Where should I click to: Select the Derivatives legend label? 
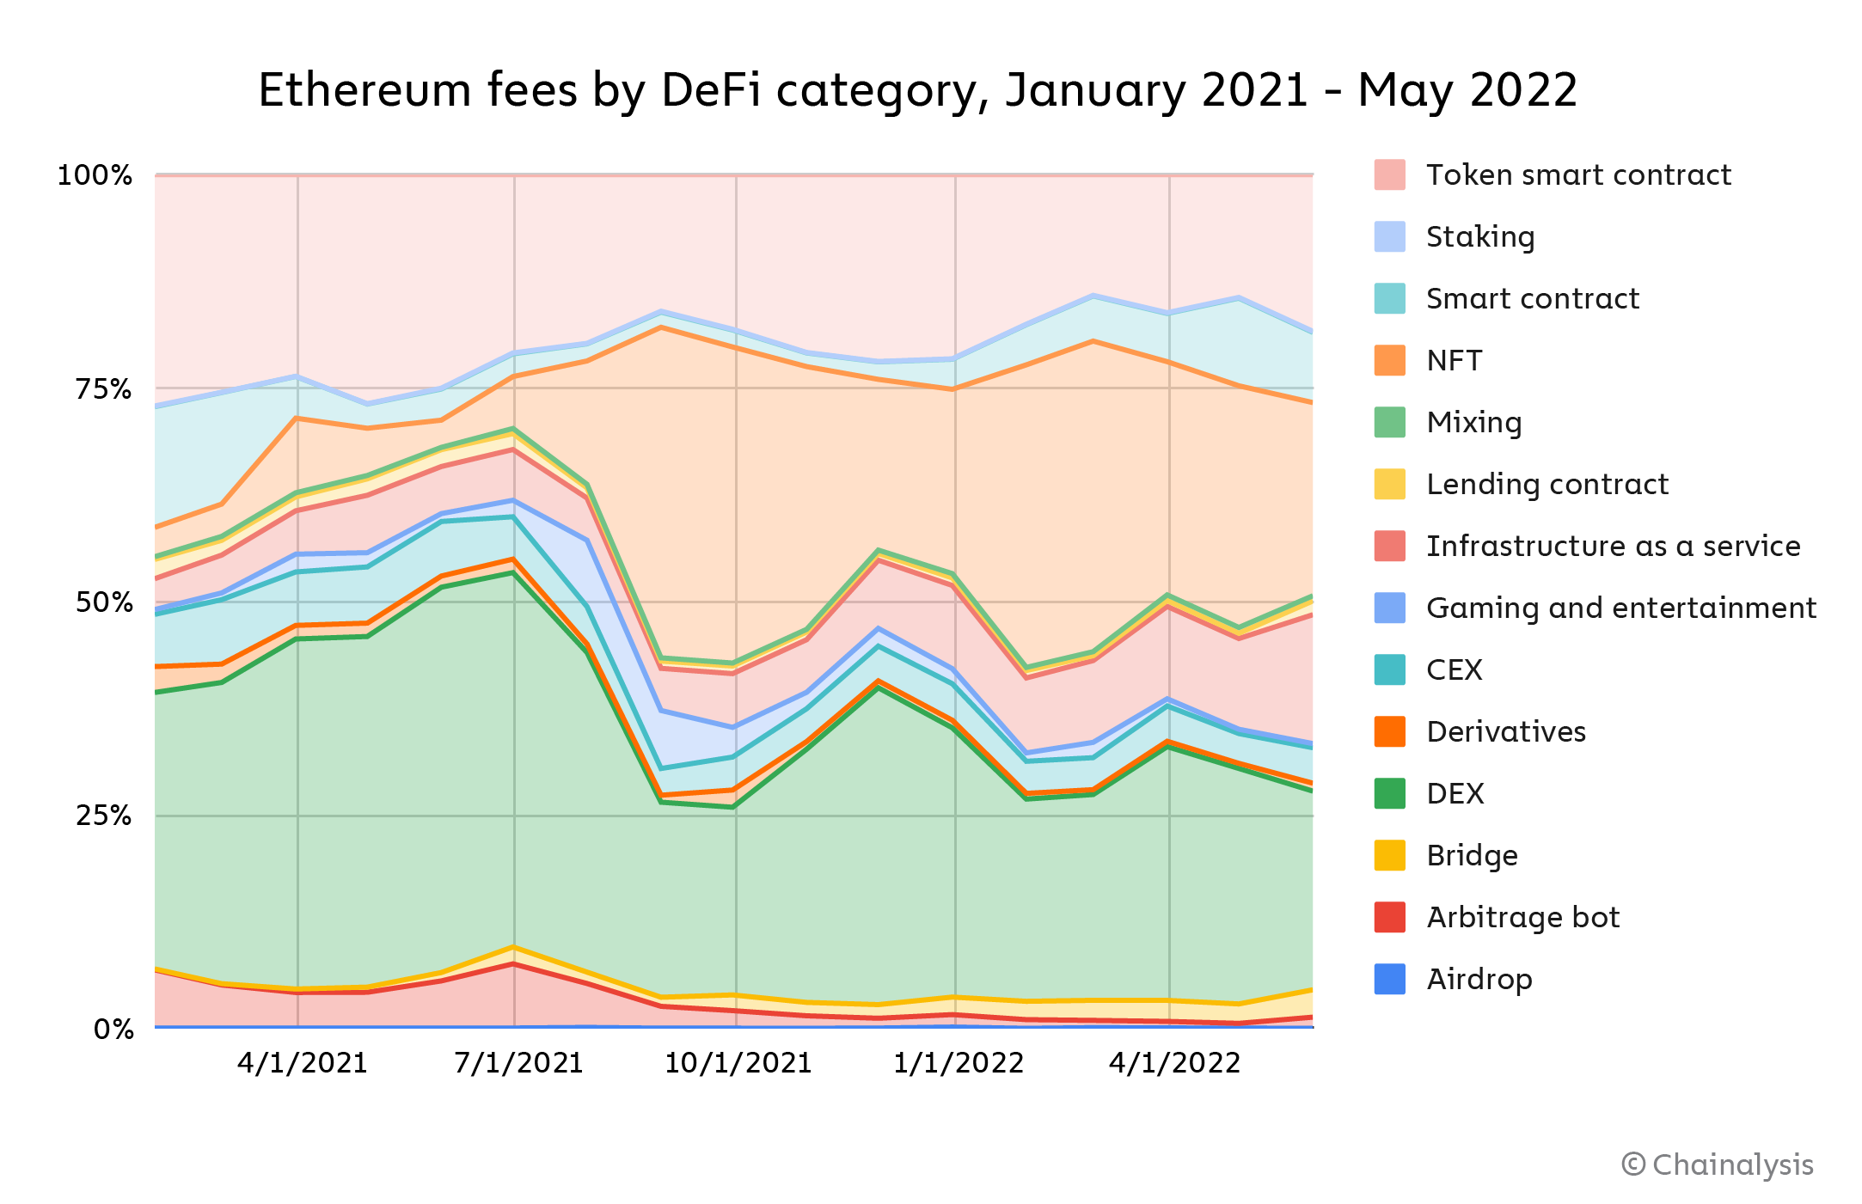tap(1505, 731)
